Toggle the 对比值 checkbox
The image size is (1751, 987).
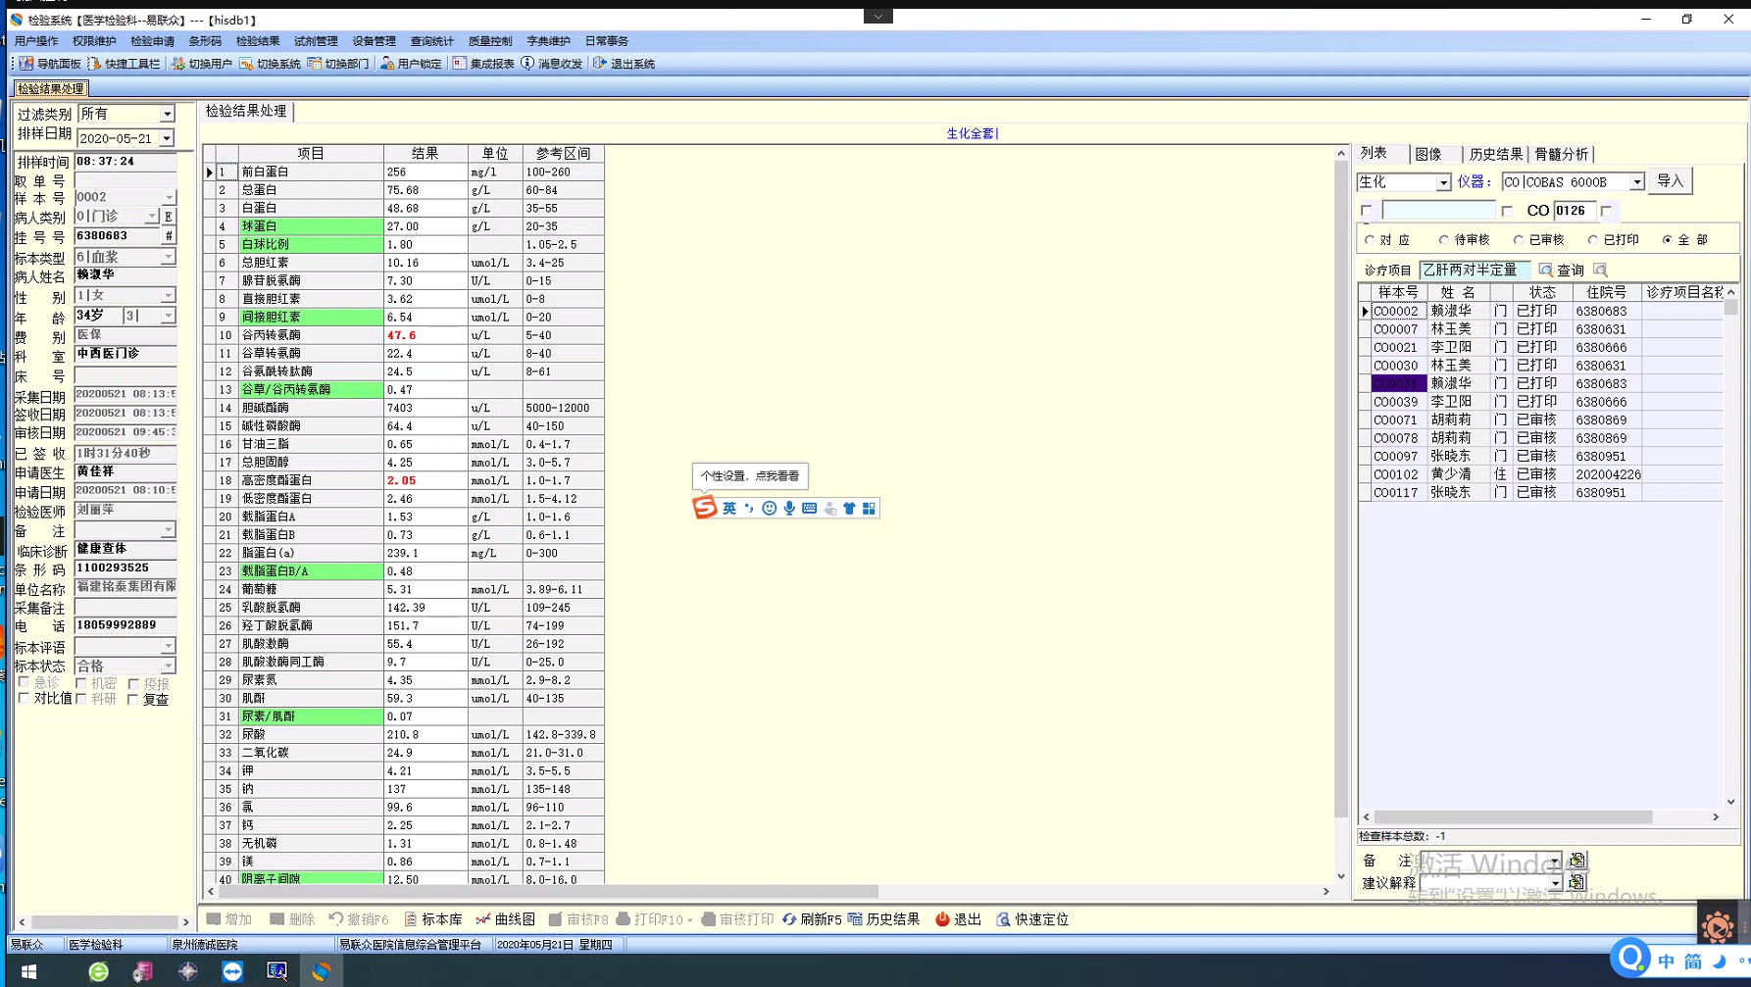24,699
